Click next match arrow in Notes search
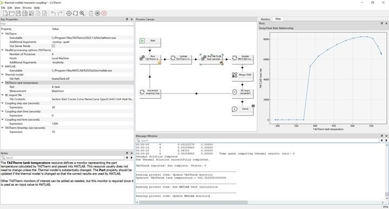This screenshot has width=389, height=209. coord(131,157)
